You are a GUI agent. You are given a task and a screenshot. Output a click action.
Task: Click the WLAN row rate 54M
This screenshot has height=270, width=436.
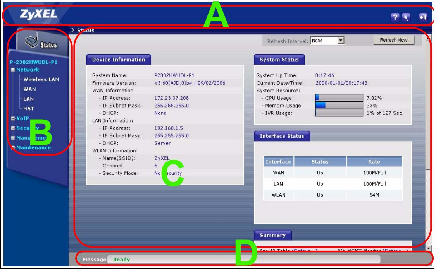coord(374,195)
